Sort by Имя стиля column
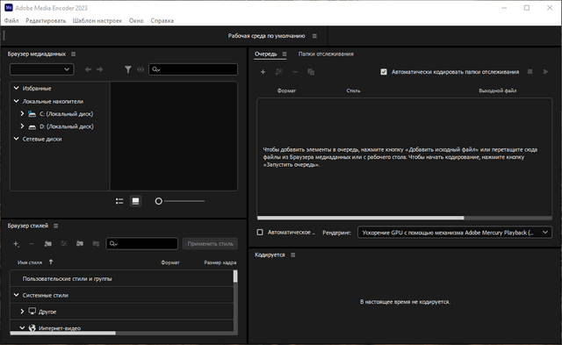The height and width of the screenshot is (345, 562). (30, 262)
